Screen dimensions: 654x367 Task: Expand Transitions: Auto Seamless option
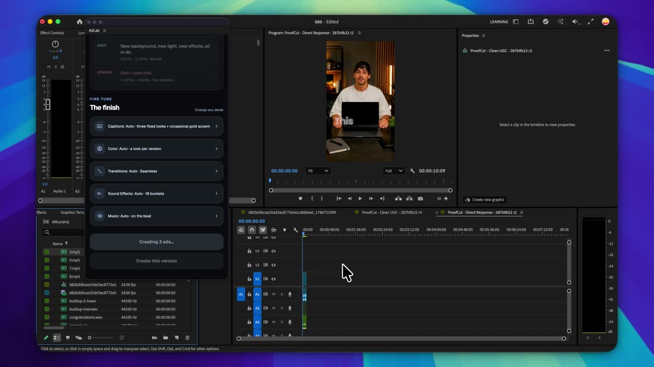tap(156, 171)
